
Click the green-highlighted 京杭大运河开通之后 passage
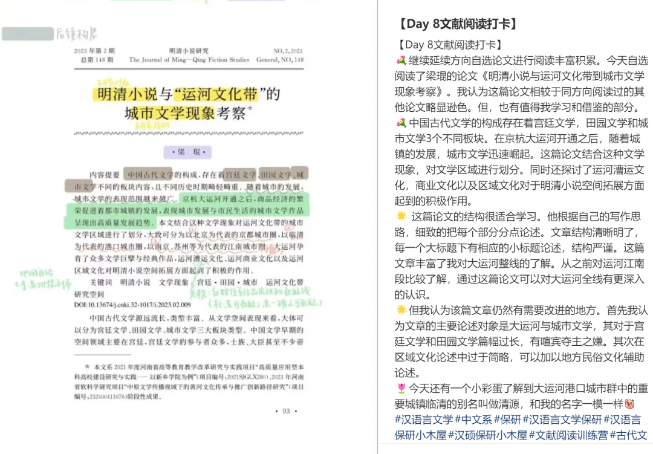[187, 210]
